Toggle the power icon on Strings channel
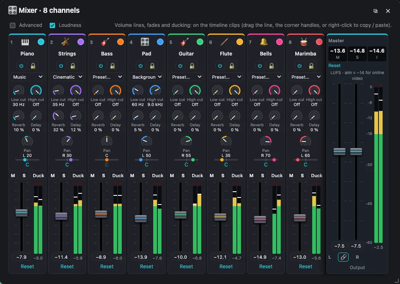Image resolution: width=400 pixels, height=284 pixels. [x=61, y=66]
